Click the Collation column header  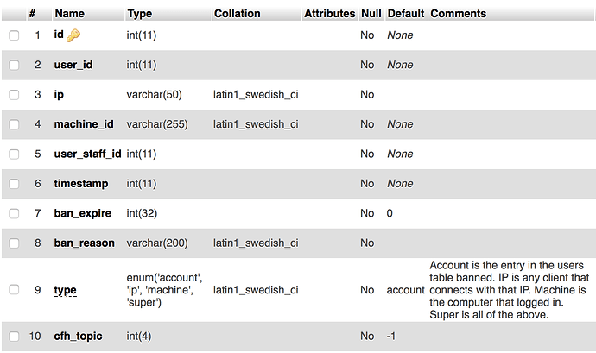(238, 14)
